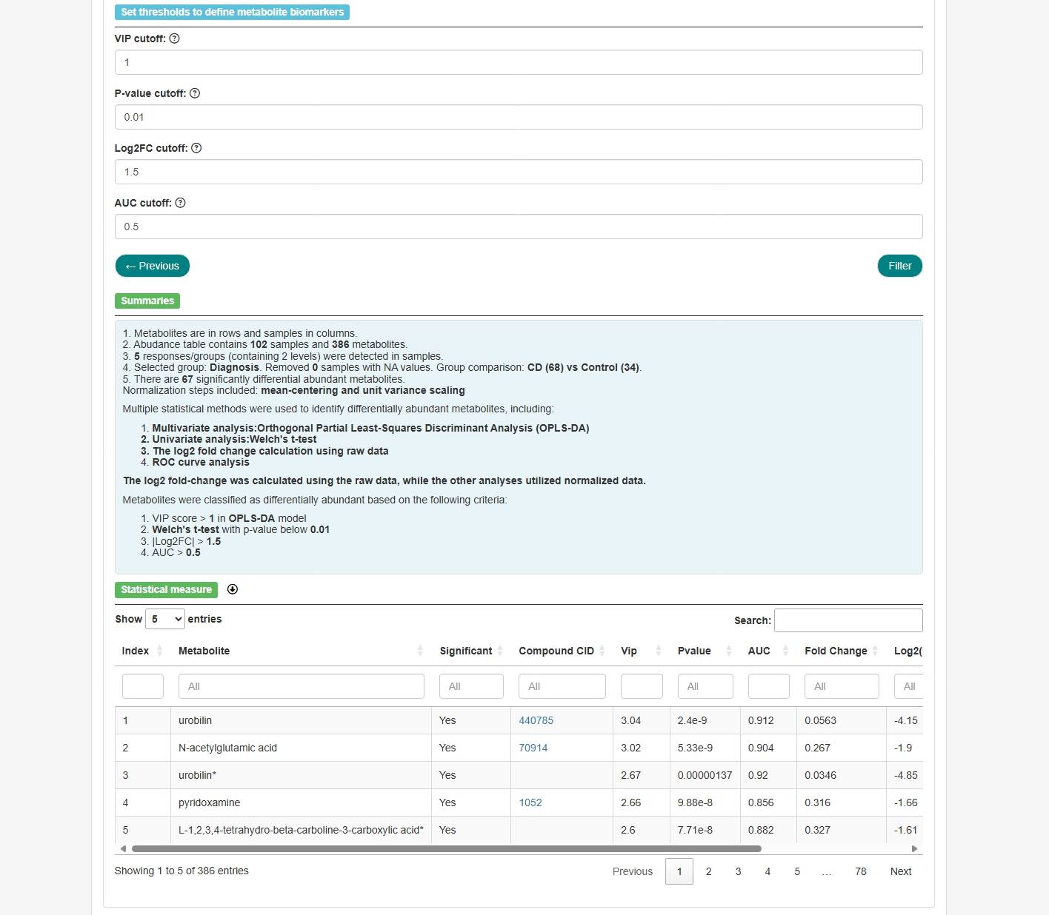
Task: Select the urobilin* metabolite cell
Action: (302, 775)
